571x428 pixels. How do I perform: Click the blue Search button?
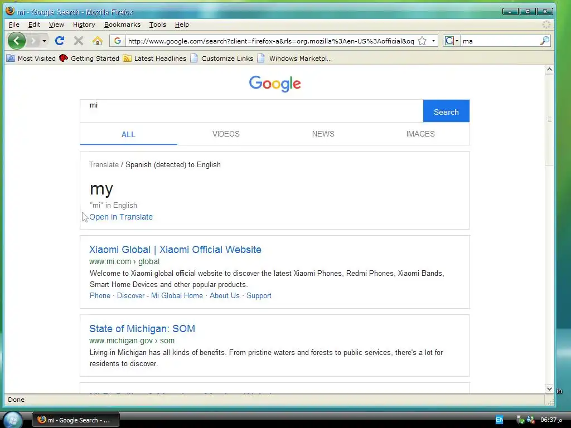[446, 111]
